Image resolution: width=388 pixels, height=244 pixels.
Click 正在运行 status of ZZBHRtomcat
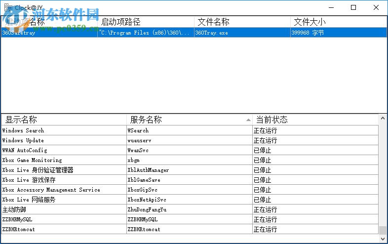[x=315, y=229]
